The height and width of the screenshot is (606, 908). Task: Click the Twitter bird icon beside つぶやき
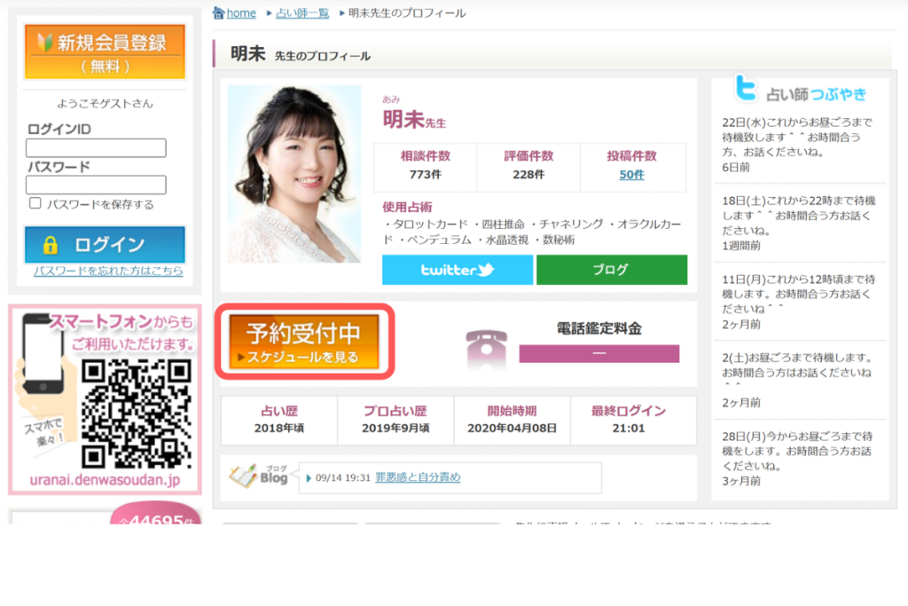[747, 90]
